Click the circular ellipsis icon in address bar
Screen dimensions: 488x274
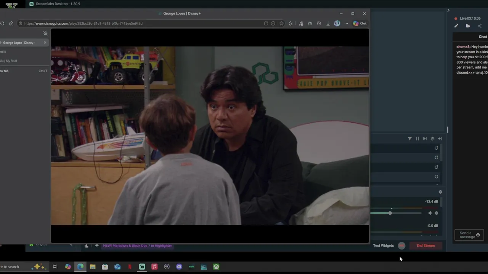(273, 23)
